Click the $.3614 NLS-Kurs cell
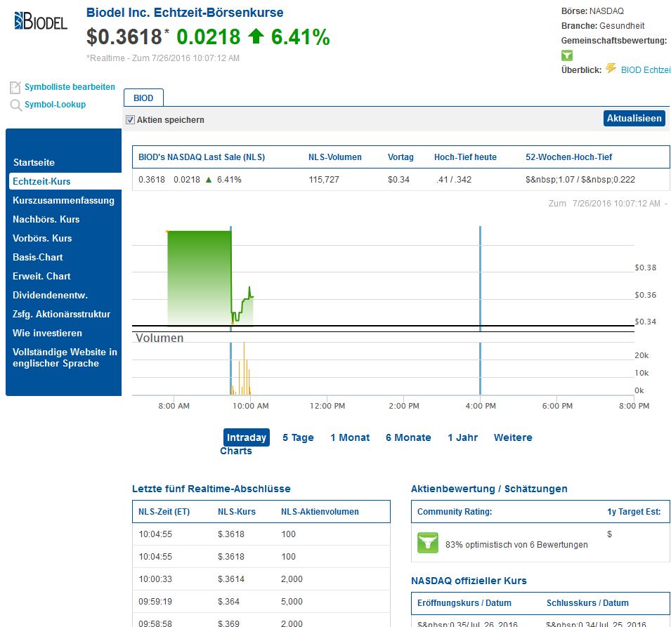The height and width of the screenshot is (627, 671). tap(231, 579)
